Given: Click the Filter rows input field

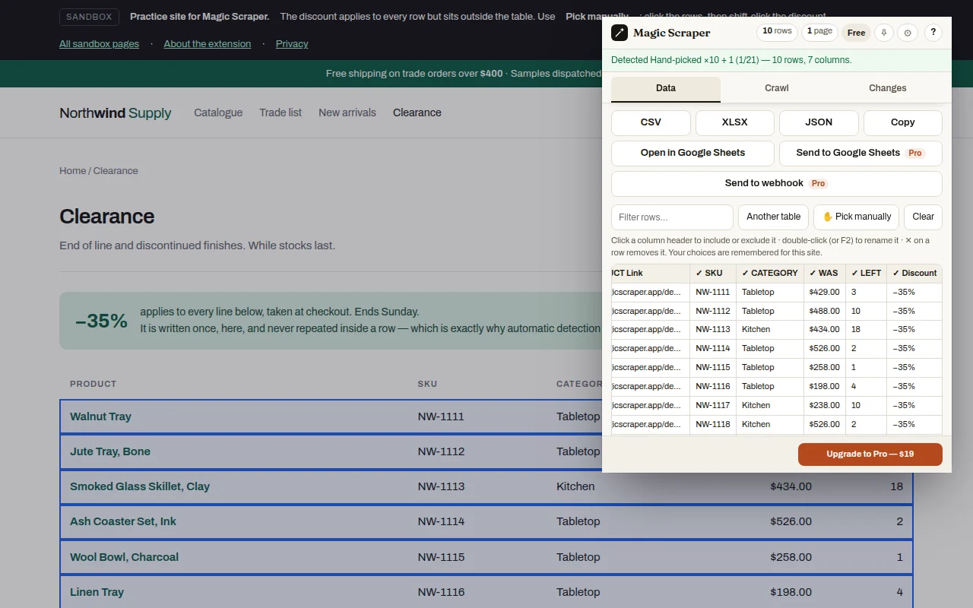Looking at the screenshot, I should click(x=672, y=217).
